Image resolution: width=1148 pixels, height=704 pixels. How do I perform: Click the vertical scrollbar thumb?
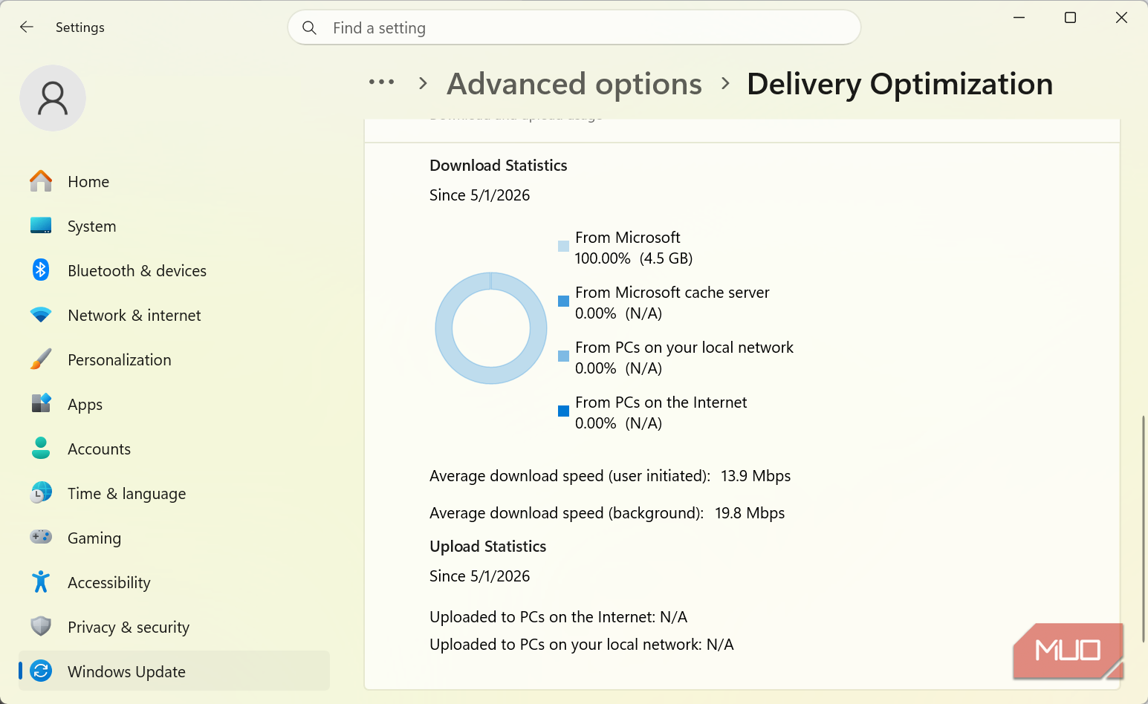point(1143,529)
